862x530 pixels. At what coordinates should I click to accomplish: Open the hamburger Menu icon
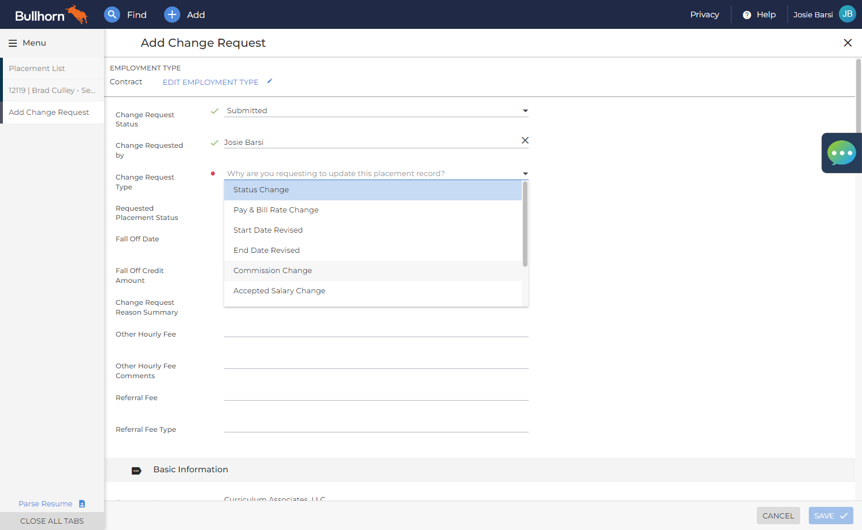point(13,43)
